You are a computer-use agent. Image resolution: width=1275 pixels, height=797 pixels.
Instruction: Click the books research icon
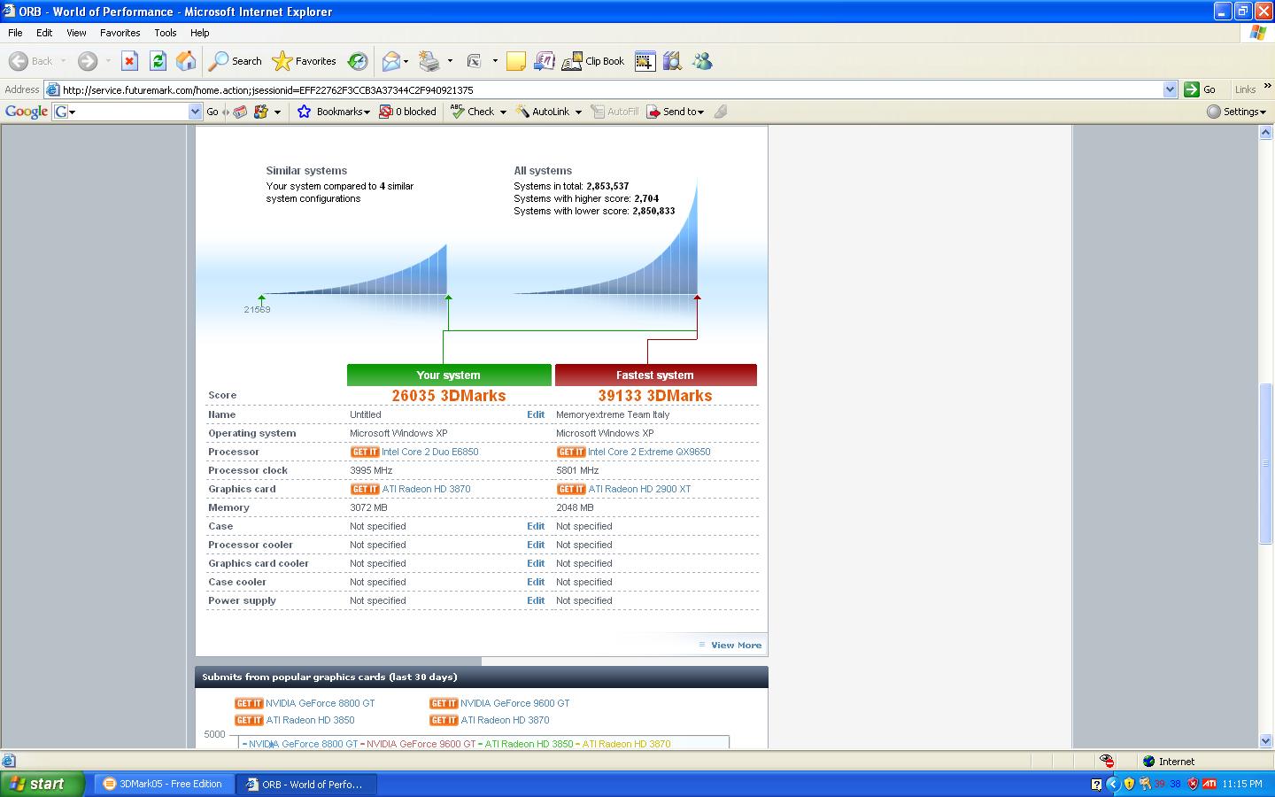click(x=672, y=61)
